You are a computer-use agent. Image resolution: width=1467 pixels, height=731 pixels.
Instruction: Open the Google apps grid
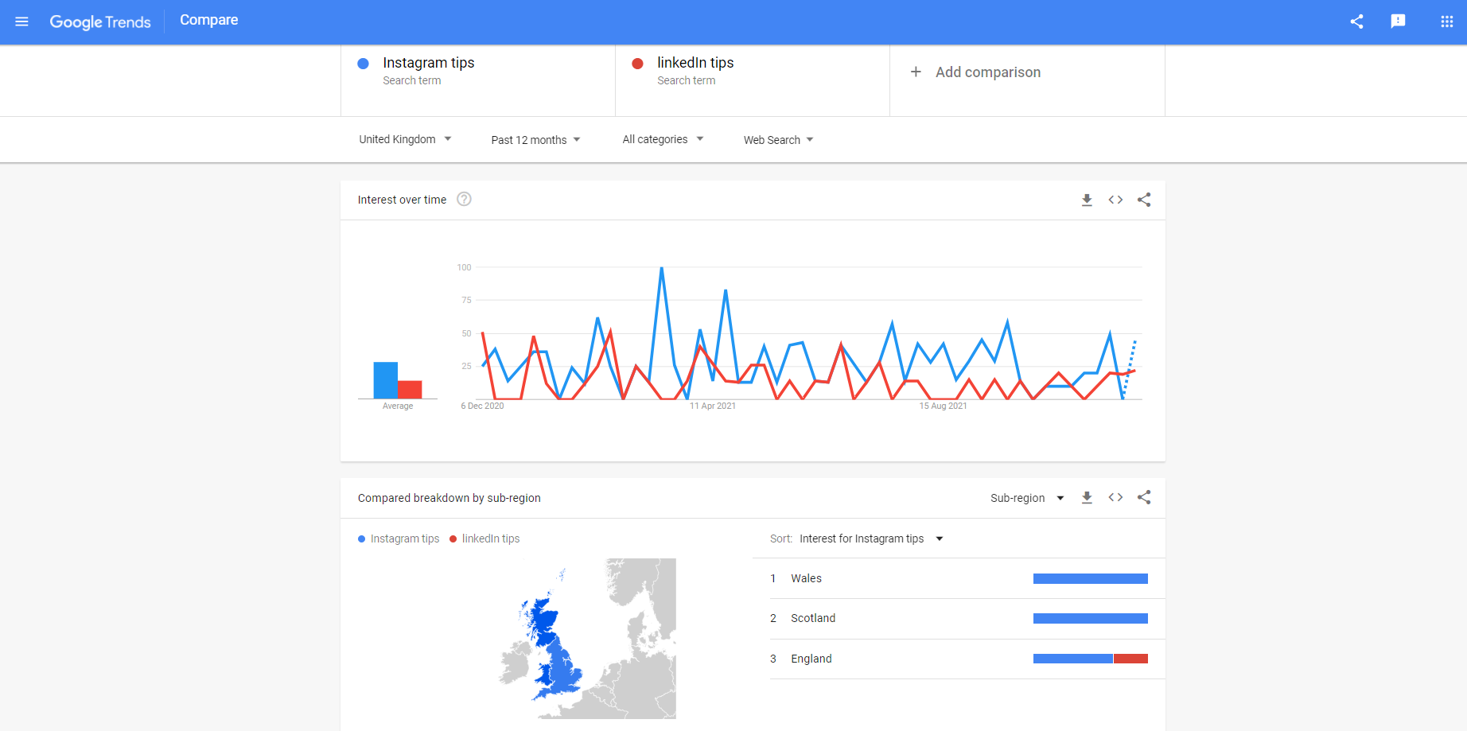pos(1447,21)
